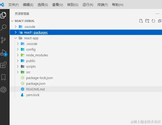Collapse the REACT-DEBUG root section
The width and height of the screenshot is (162, 125).
point(12,21)
